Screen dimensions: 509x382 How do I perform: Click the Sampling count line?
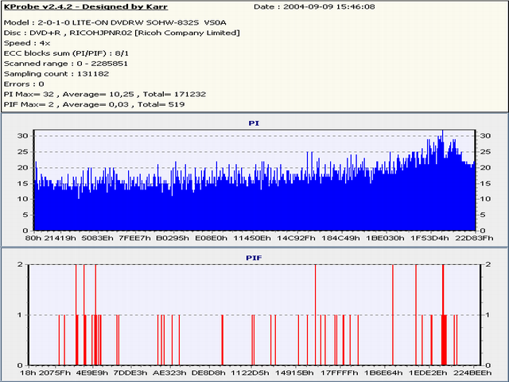pyautogui.click(x=57, y=73)
